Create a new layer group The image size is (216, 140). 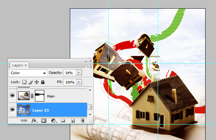pyautogui.click(x=63, y=121)
